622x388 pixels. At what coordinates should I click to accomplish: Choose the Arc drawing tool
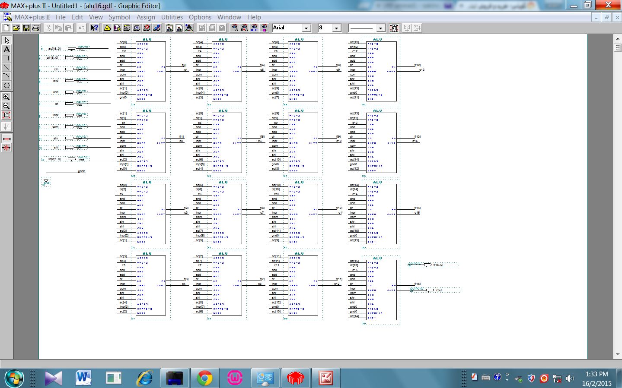[6, 76]
